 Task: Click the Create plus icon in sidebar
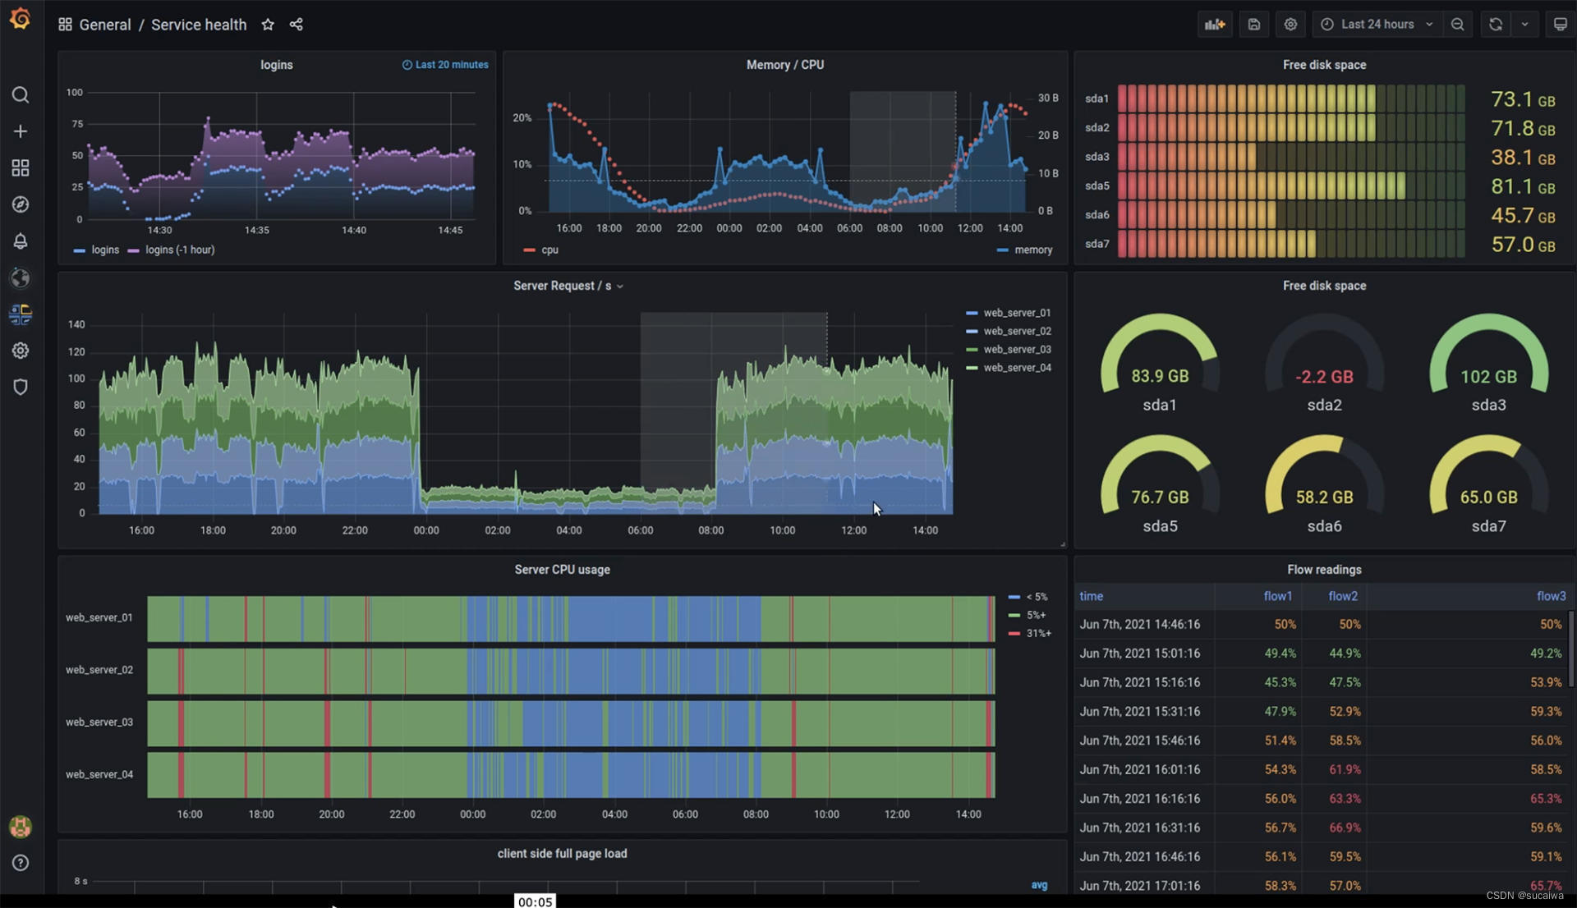21,131
